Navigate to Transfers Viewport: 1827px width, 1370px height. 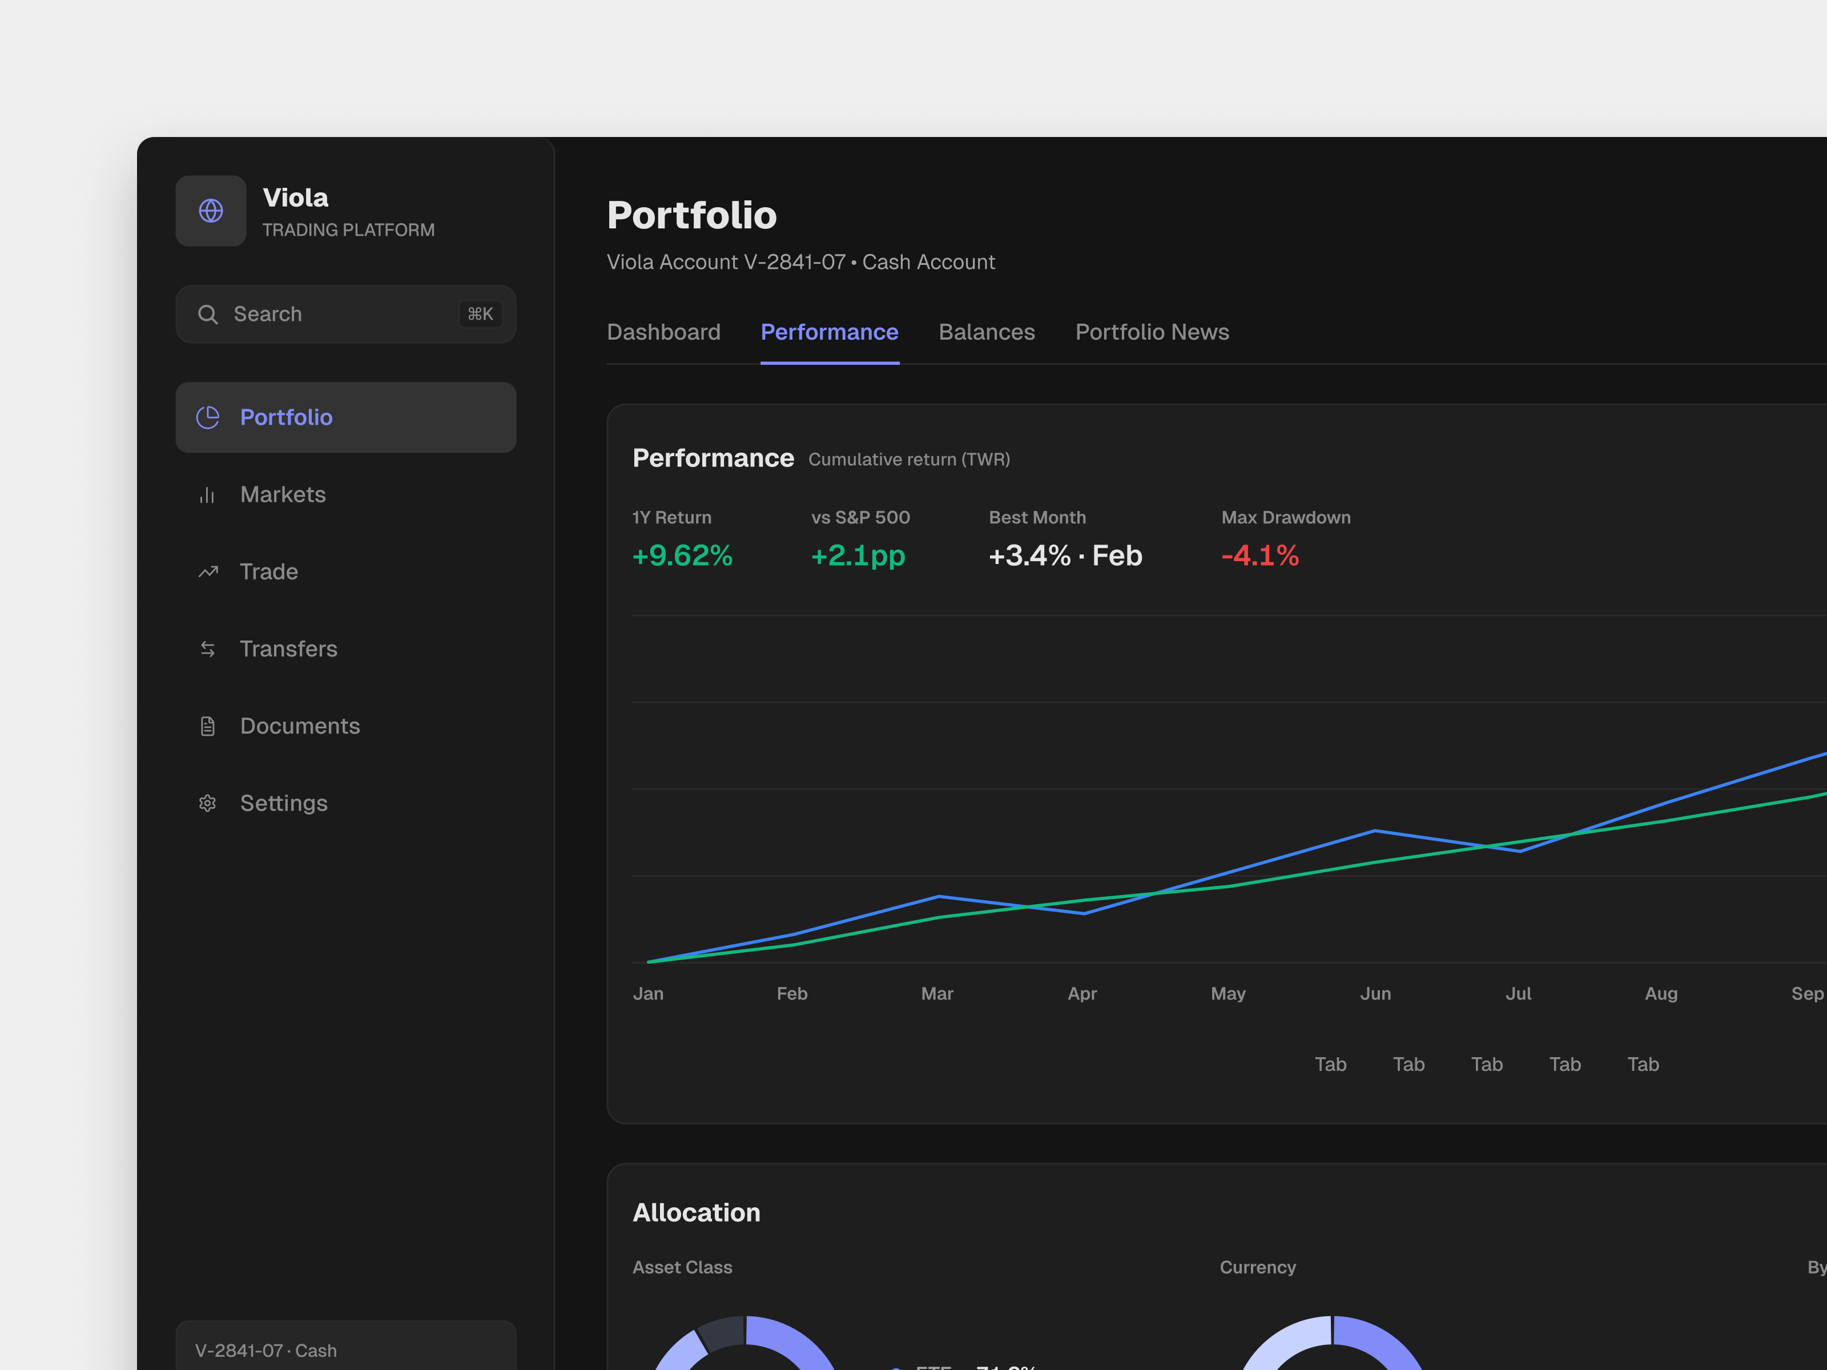(x=346, y=649)
